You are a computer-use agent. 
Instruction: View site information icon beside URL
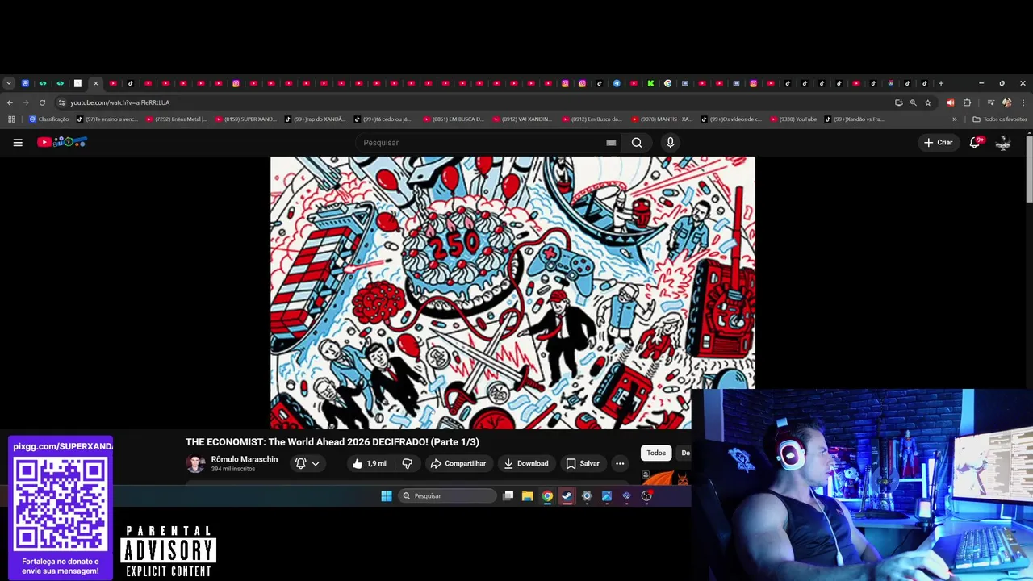[61, 102]
